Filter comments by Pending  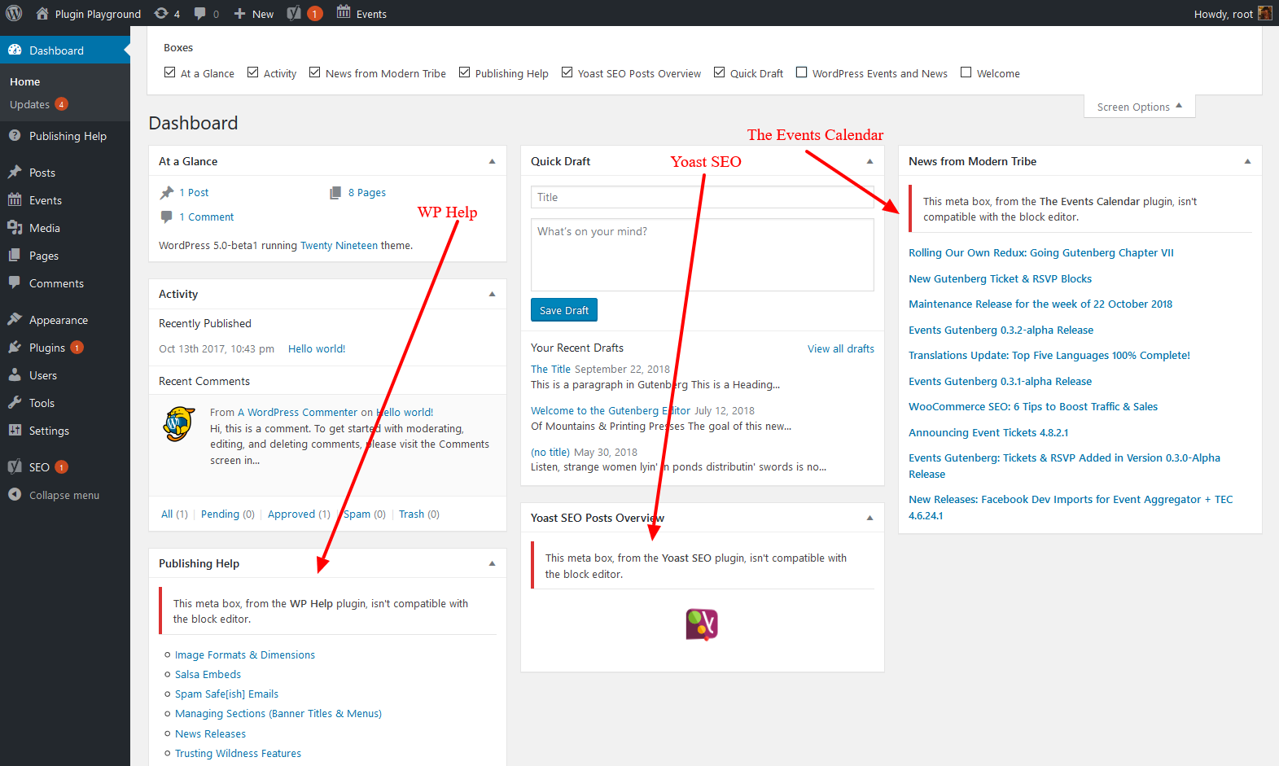pos(220,514)
